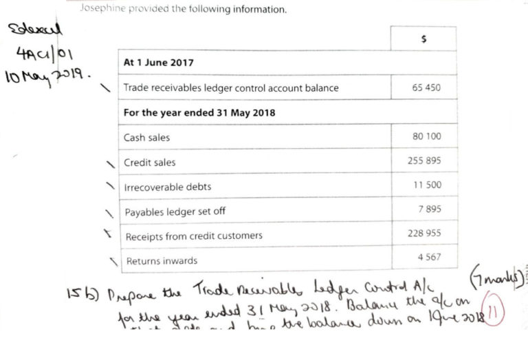This screenshot has width=528, height=343.
Task: Select the Returns inwards row label
Action: [x=160, y=261]
